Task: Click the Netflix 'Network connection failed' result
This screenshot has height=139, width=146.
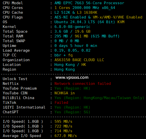Action: [82, 84]
